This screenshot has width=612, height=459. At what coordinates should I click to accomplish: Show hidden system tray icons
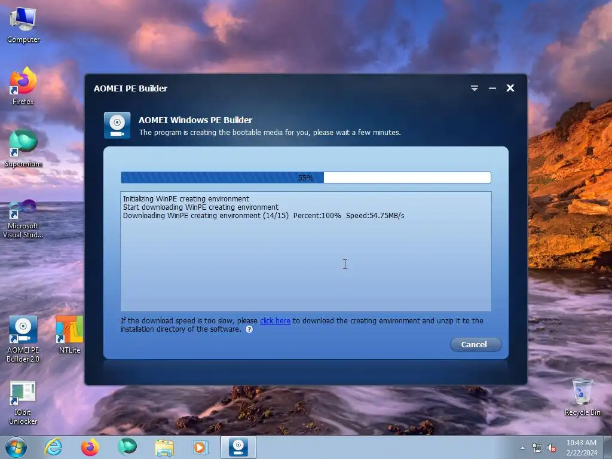[522, 448]
